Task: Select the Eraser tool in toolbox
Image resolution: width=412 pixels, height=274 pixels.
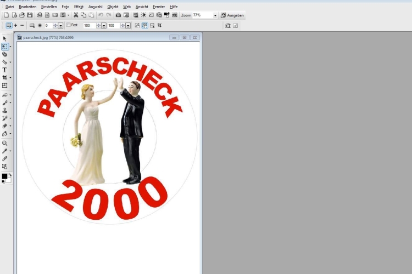Action: coord(4,126)
